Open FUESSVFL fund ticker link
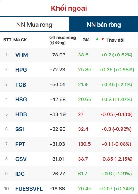Screen dimensions: 138x194 coord(29,189)
